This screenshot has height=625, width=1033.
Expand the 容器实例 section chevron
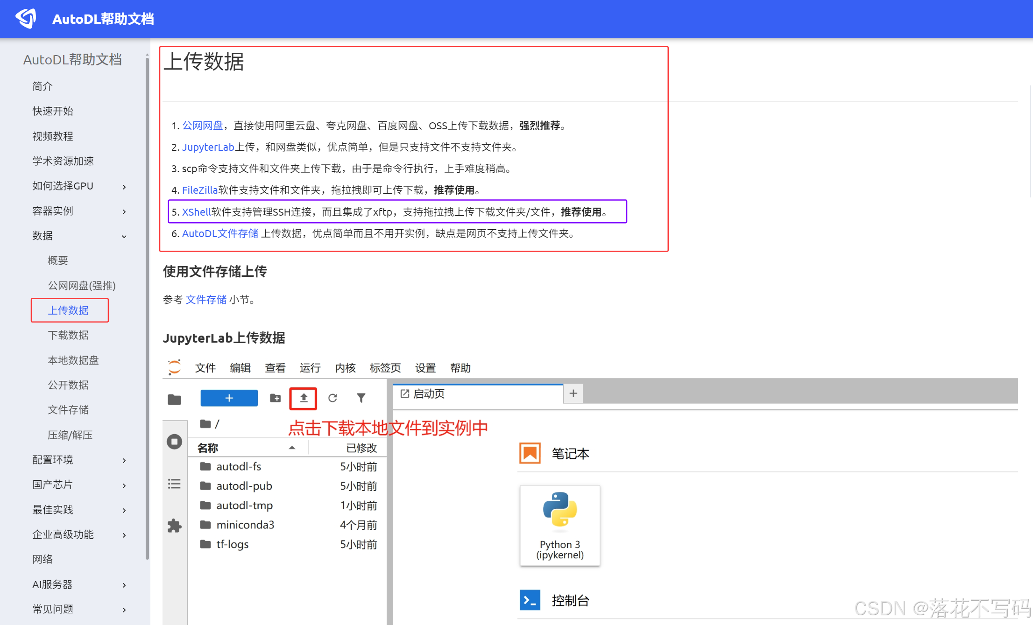(124, 211)
